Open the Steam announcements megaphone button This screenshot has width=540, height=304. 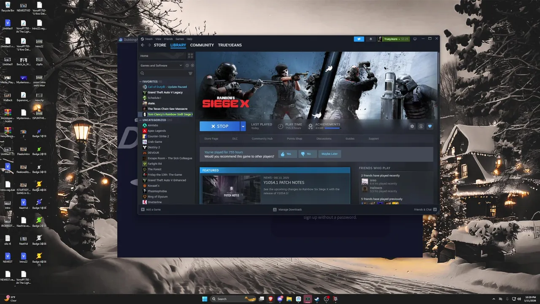(x=359, y=39)
